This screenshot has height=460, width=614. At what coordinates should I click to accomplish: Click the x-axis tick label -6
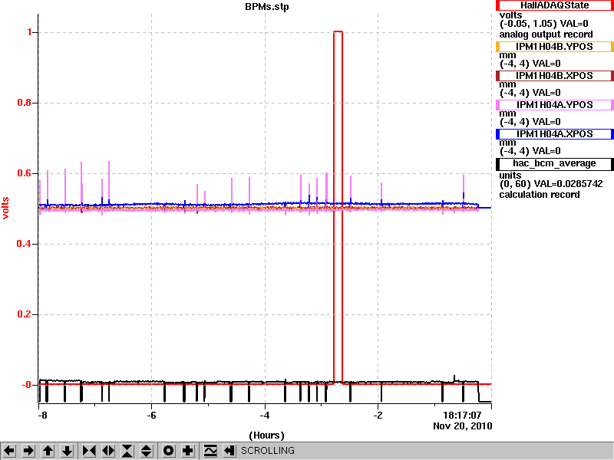[x=151, y=415]
